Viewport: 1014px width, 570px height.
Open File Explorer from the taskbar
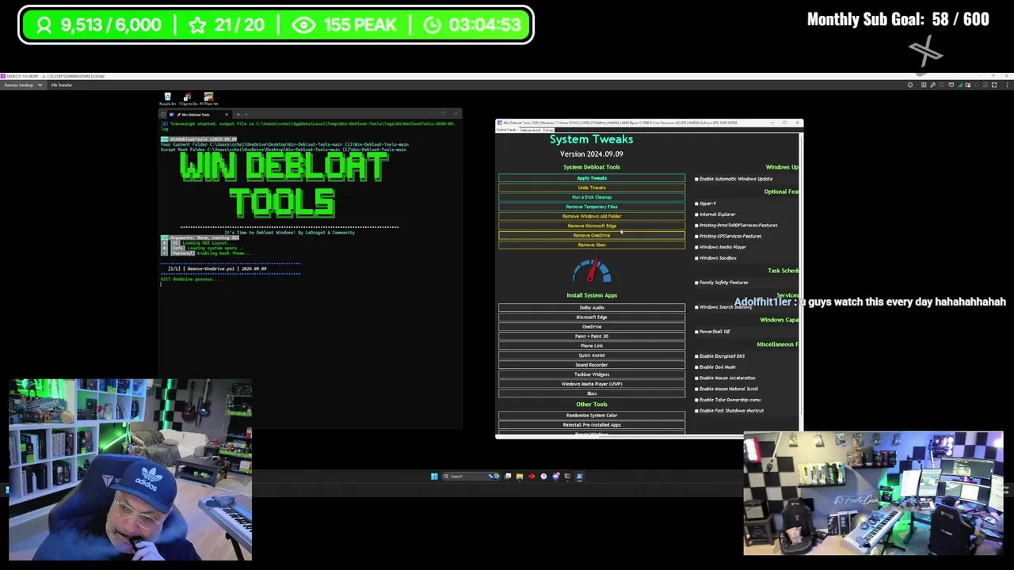click(520, 477)
